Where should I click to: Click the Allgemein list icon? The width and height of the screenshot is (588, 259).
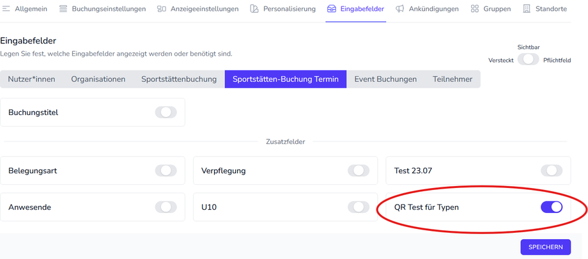pos(6,9)
